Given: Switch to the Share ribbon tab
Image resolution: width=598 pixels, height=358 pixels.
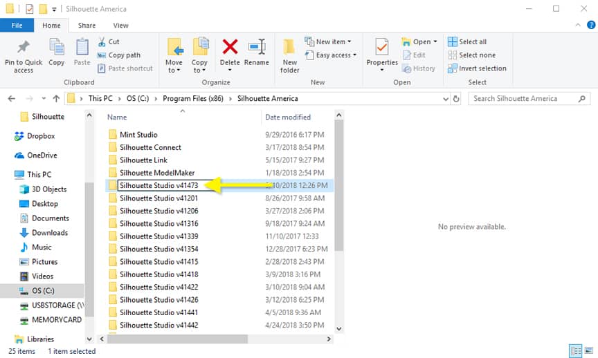Looking at the screenshot, I should [87, 26].
